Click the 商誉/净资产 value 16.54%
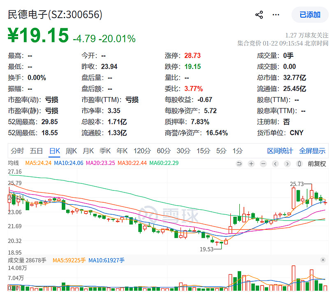The width and height of the screenshot is (329, 292). pos(217,133)
